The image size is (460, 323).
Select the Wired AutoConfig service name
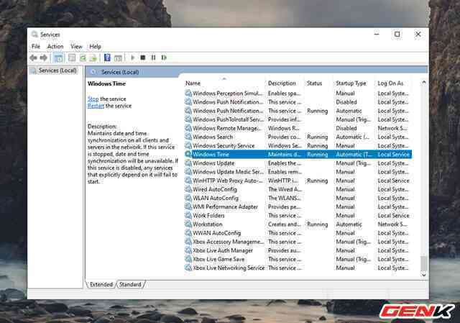pyautogui.click(x=215, y=189)
